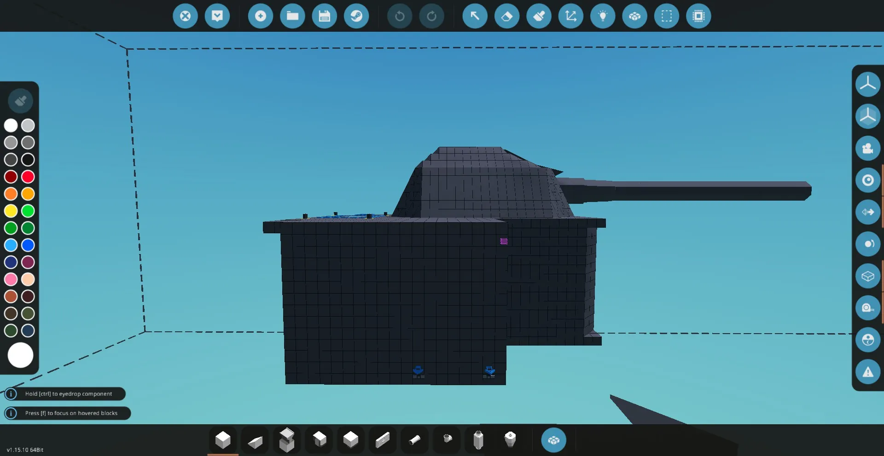This screenshot has height=456, width=884.
Task: Choose the paint brush tool in top toolbar
Action: tap(539, 16)
